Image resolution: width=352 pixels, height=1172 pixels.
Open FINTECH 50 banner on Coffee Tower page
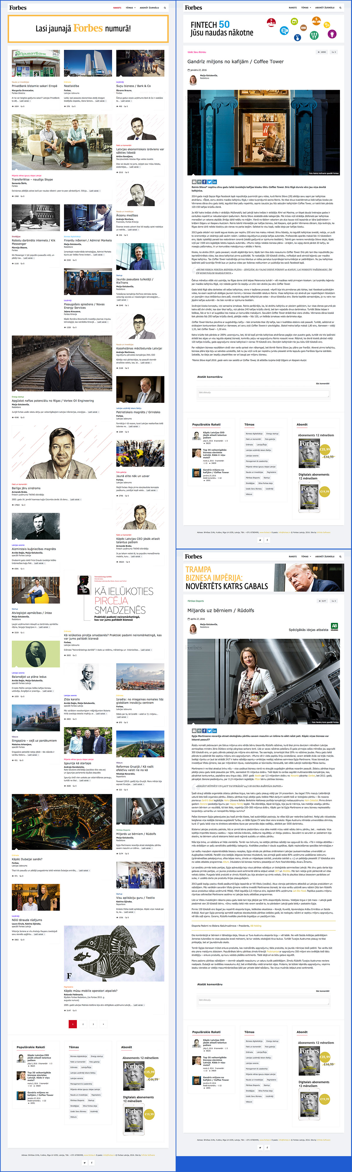[x=264, y=28]
